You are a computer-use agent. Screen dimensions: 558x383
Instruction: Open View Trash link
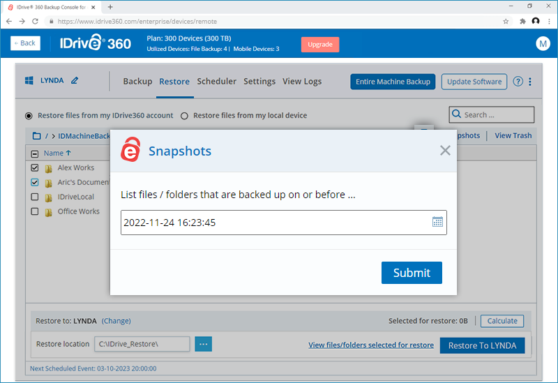click(x=513, y=135)
